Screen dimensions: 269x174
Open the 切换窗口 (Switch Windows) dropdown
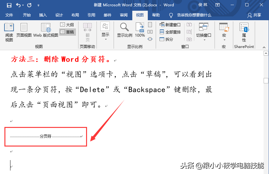click(203, 32)
